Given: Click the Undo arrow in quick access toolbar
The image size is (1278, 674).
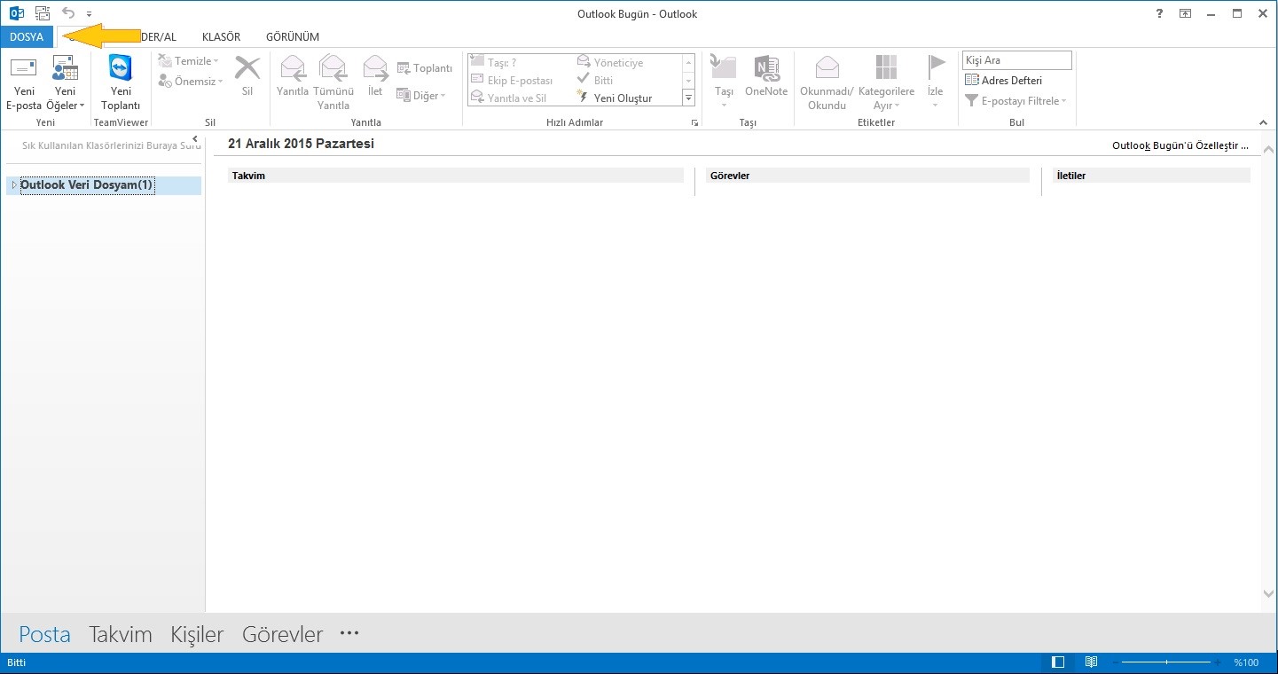Looking at the screenshot, I should (x=68, y=13).
